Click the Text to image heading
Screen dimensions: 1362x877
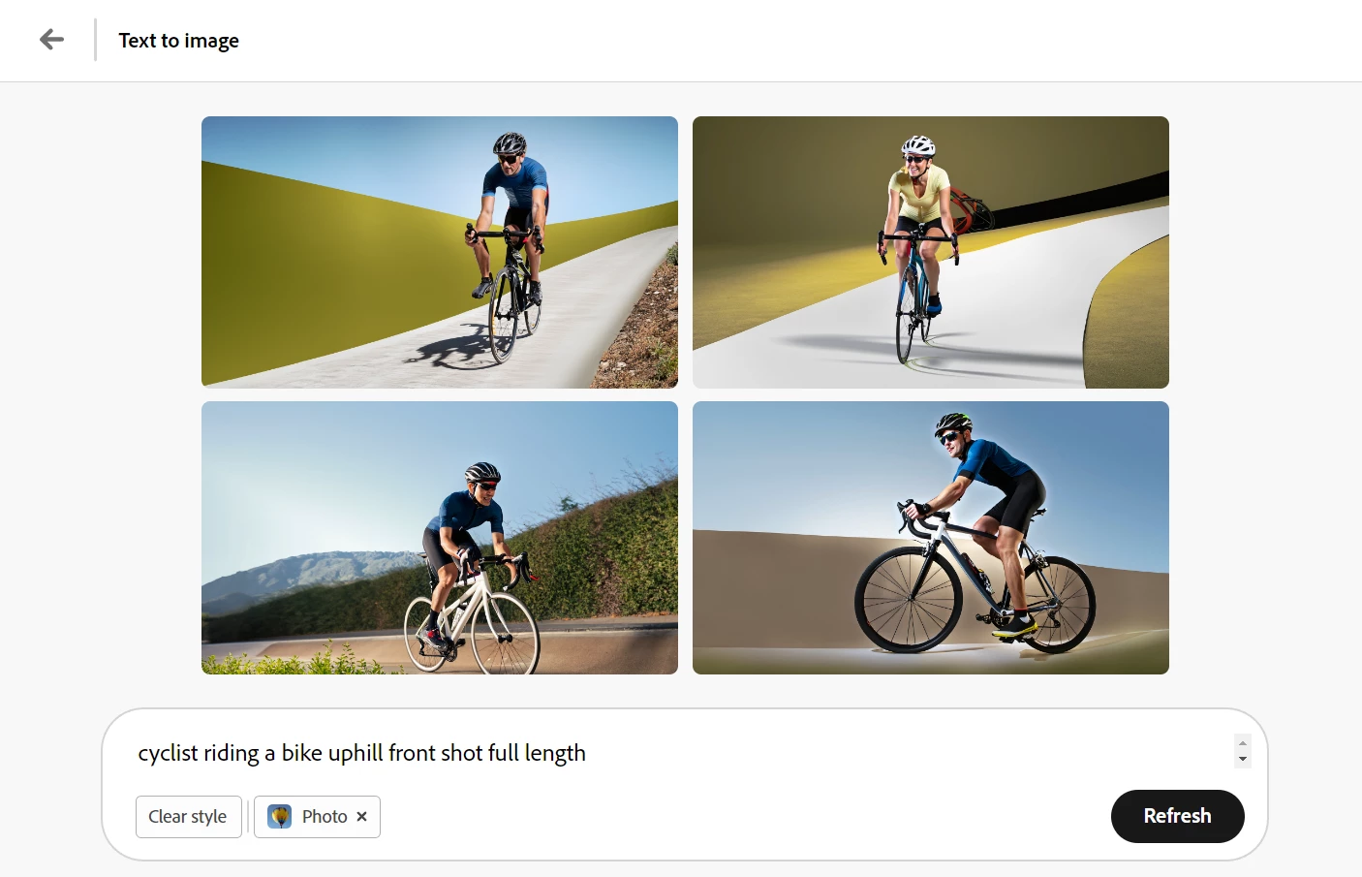[x=178, y=41]
